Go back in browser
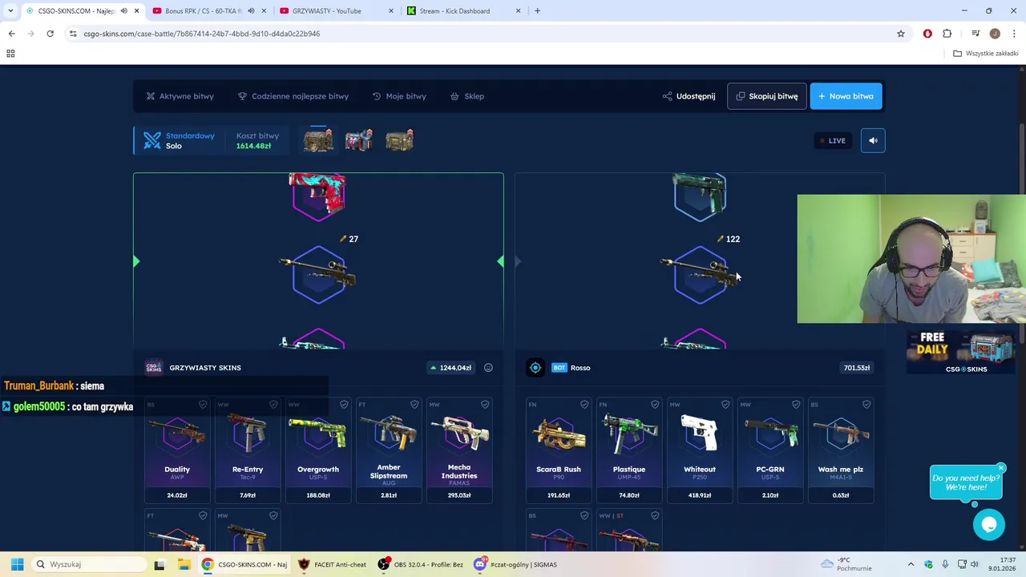This screenshot has height=577, width=1026. (x=11, y=34)
